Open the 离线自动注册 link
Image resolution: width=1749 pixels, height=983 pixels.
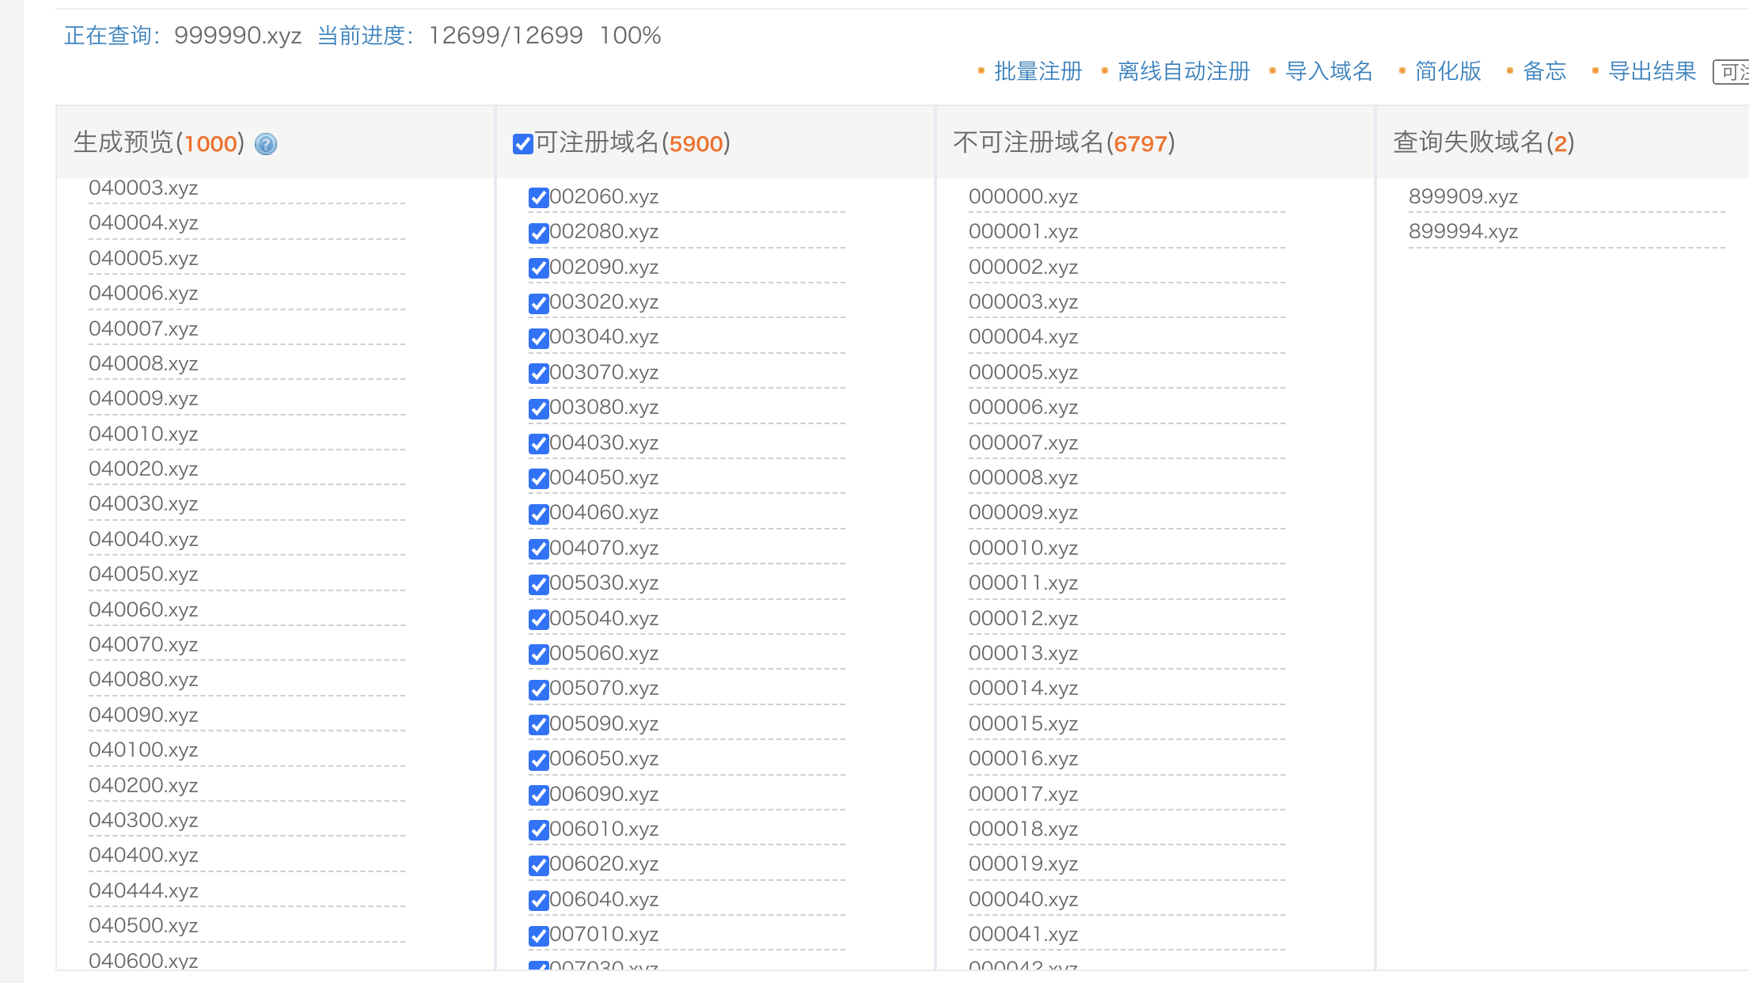point(1183,71)
